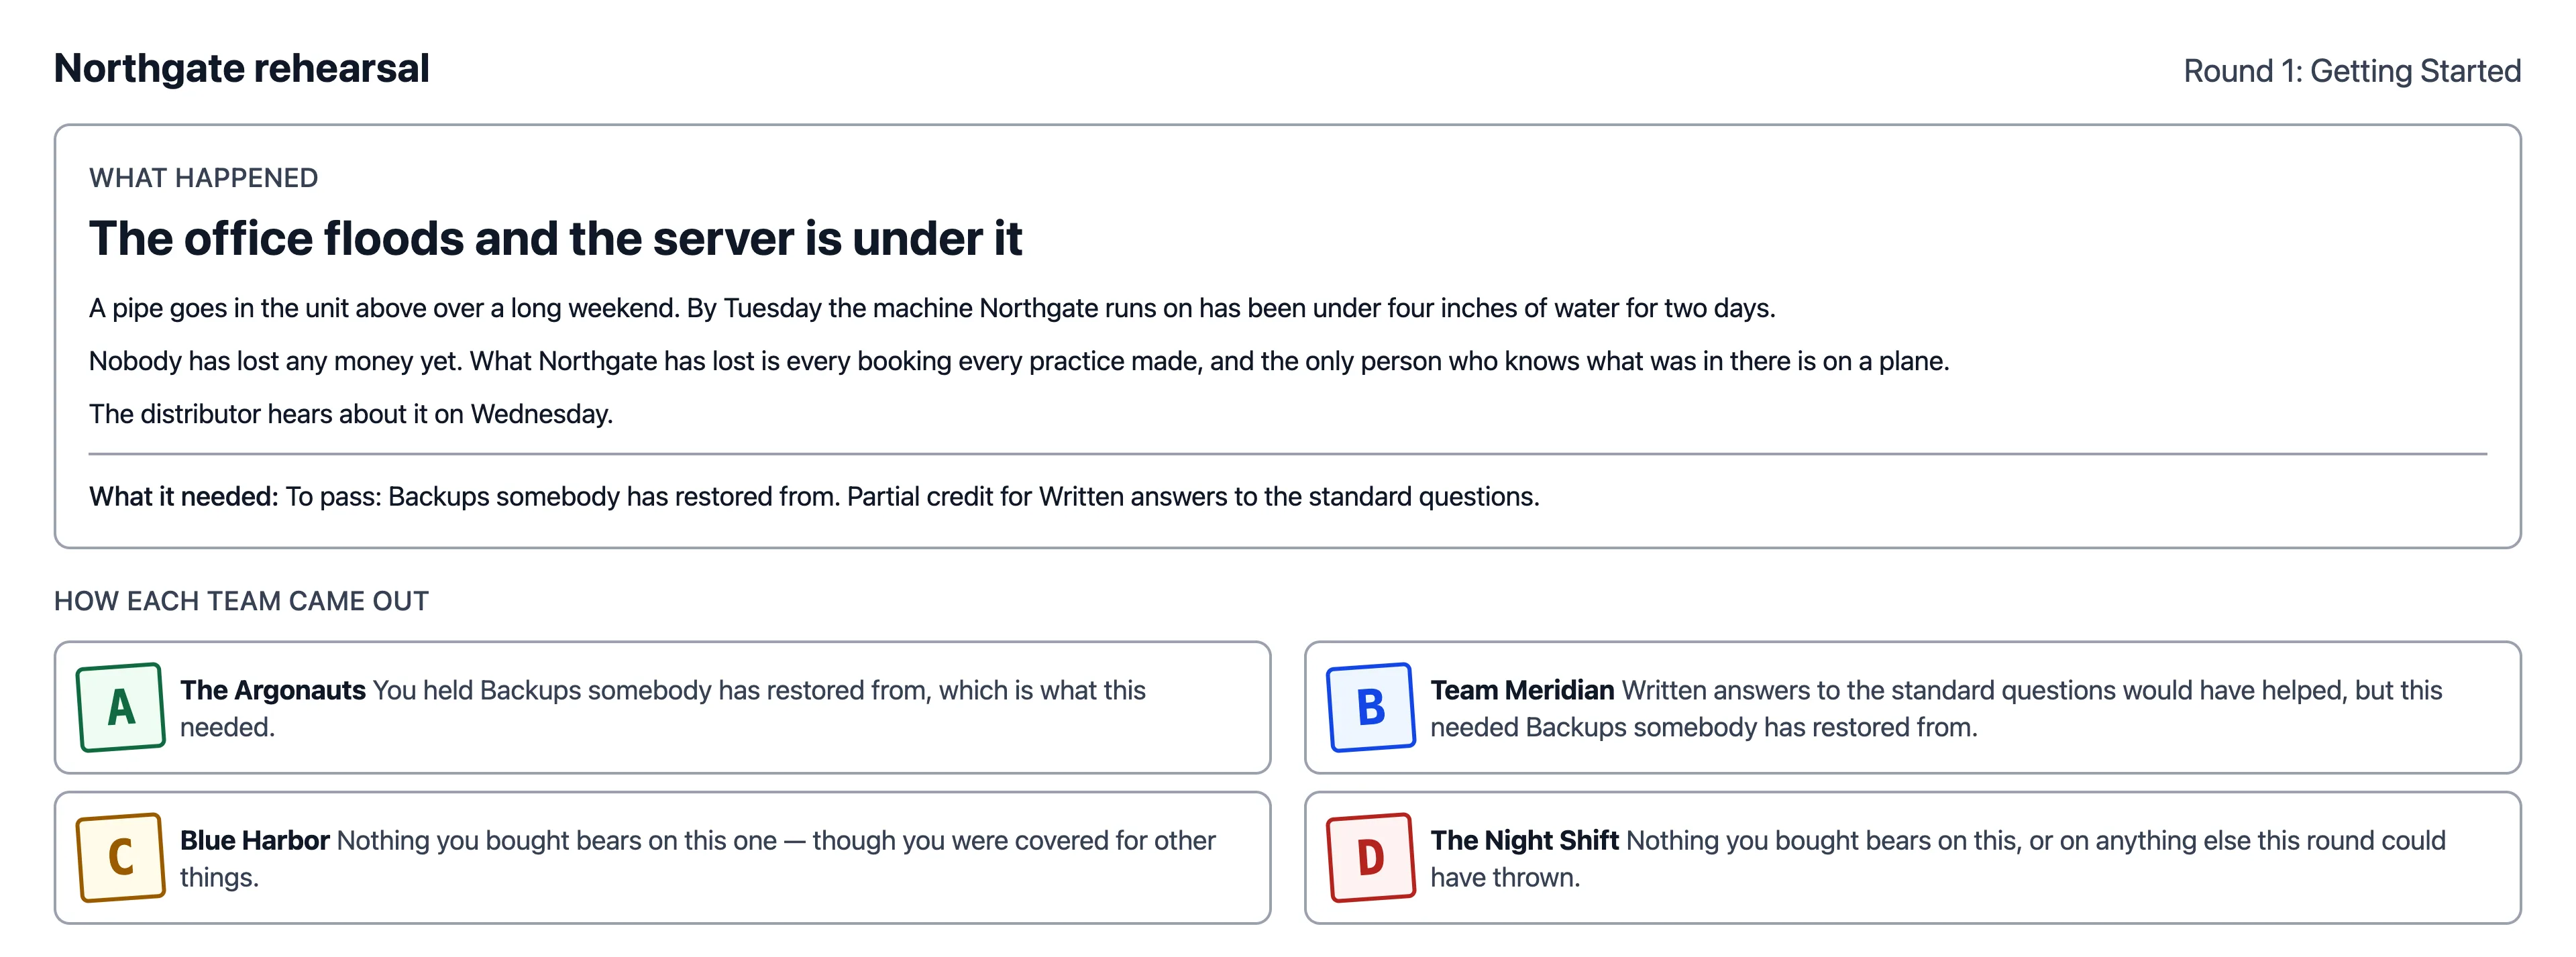The image size is (2576, 957).
Task: Click the Team Meridian result description
Action: click(x=1936, y=708)
